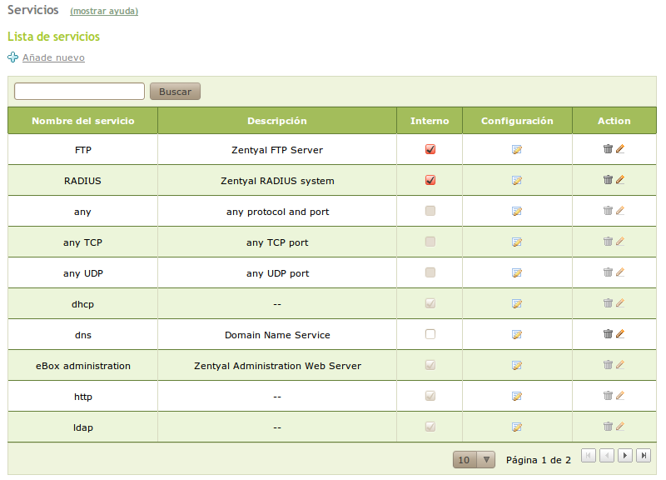Click the trash icon in the any row

pos(609,211)
